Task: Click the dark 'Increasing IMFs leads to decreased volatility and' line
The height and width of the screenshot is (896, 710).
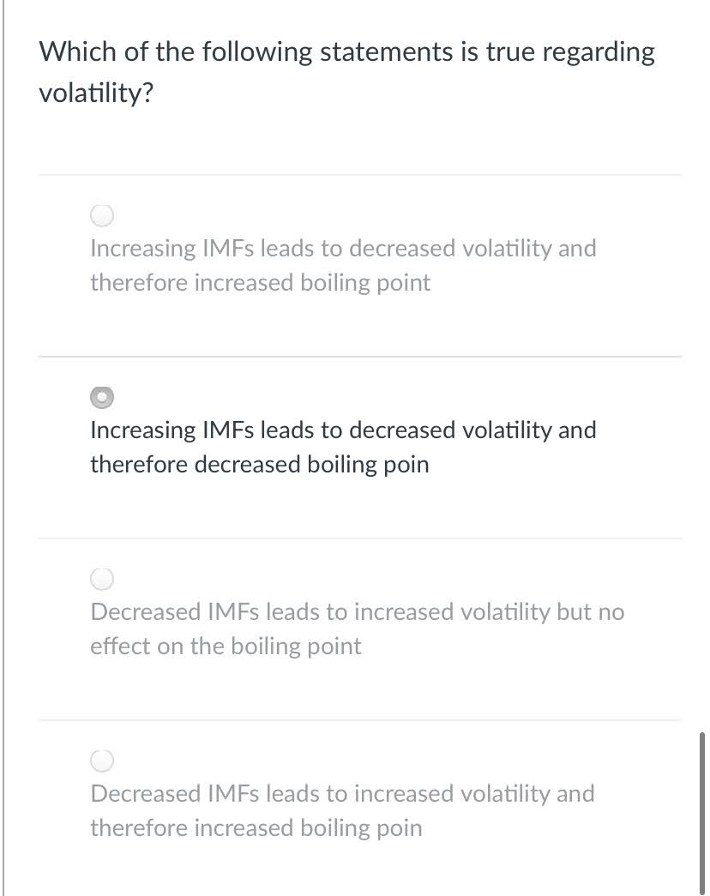Action: (x=343, y=430)
